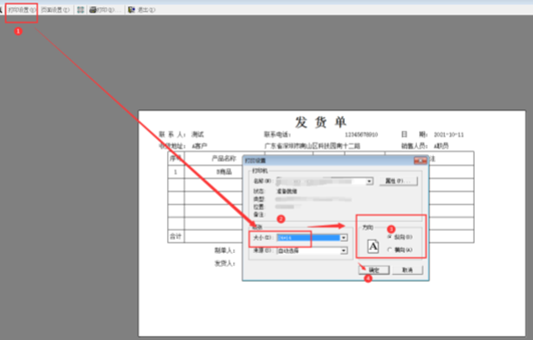Expand the paper 来源 dropdown

point(344,251)
